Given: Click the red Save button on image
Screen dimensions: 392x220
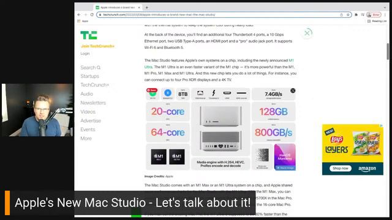Looking at the screenshot, I should [x=152, y=90].
